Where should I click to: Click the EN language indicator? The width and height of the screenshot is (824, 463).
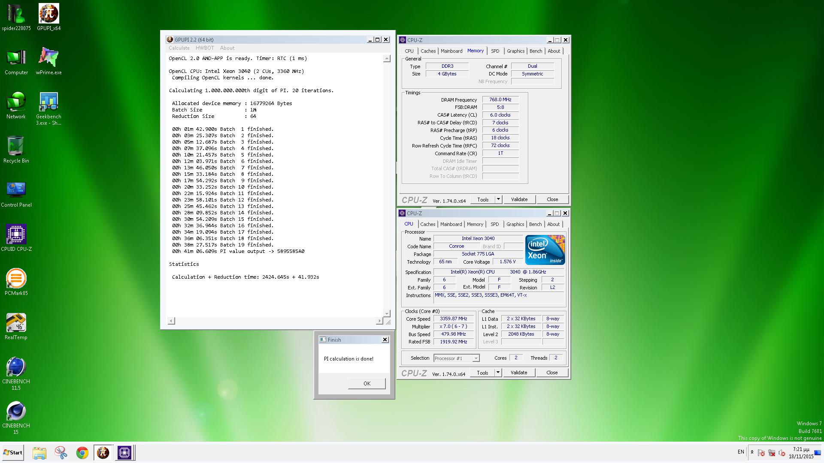point(741,452)
